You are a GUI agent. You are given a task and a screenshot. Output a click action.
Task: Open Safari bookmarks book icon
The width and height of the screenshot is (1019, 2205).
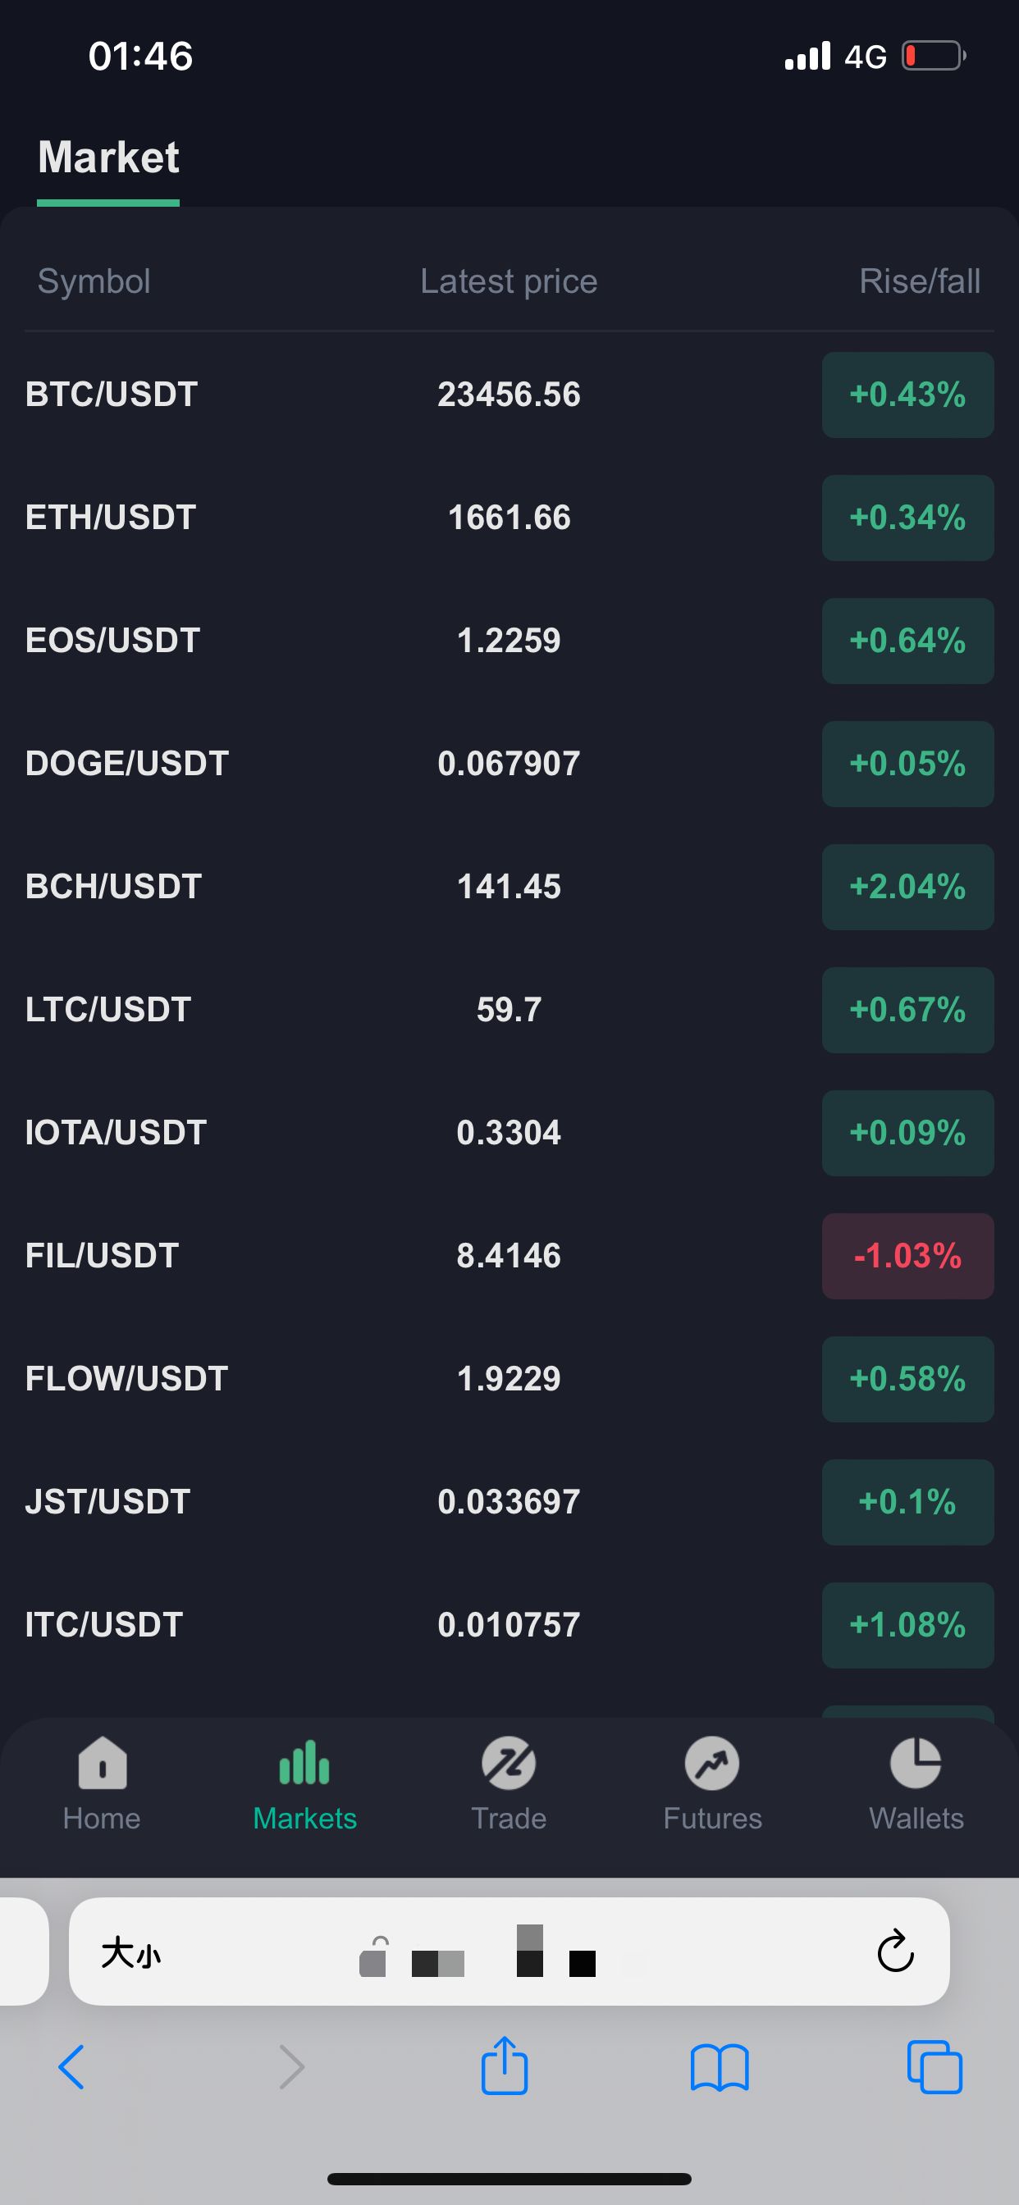coord(720,2068)
